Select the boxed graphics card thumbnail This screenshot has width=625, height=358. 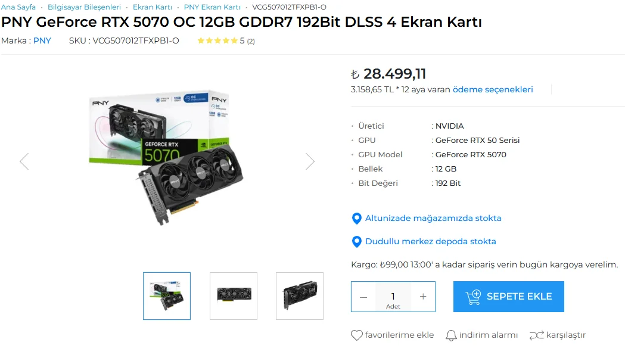(167, 296)
